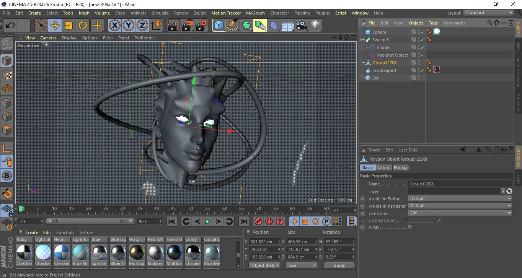
Task: Enable the X-Ray checkbox
Action: pyautogui.click(x=410, y=227)
